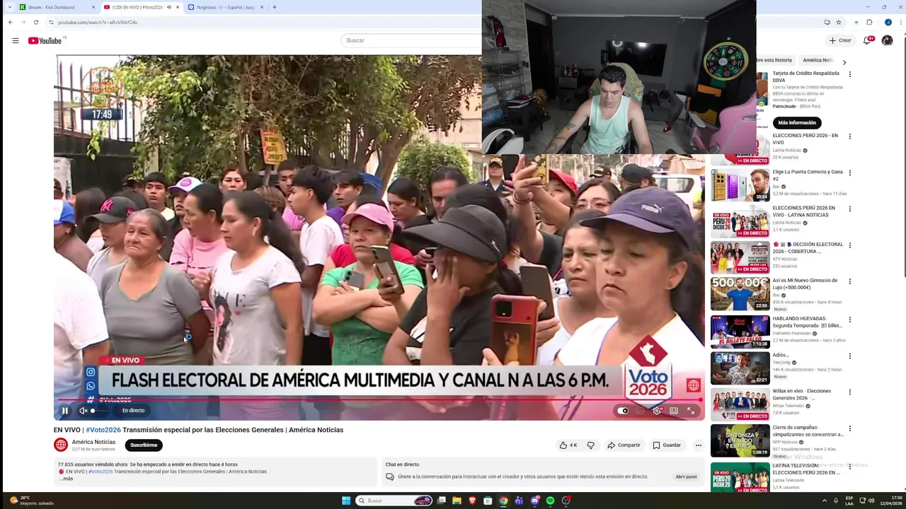Open the Crear create menu

(x=840, y=40)
